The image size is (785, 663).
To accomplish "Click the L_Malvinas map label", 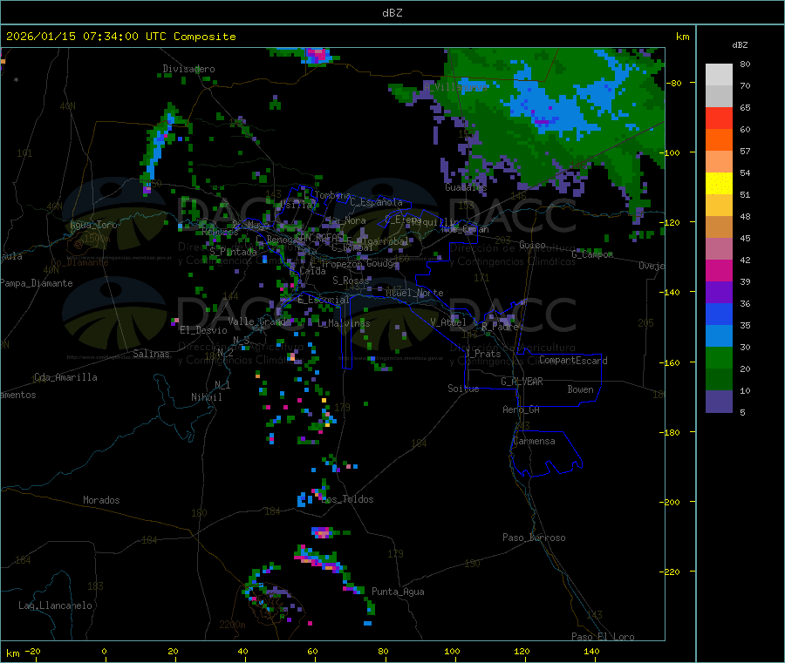I will [x=344, y=323].
